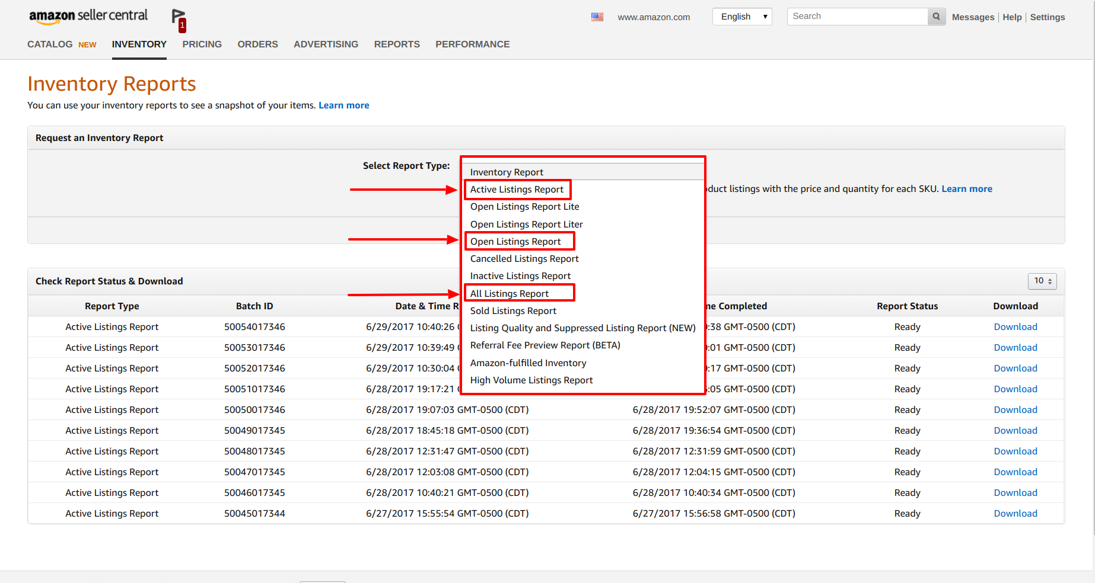Download report batch 50049017345
Image resolution: width=1095 pixels, height=583 pixels.
(x=1016, y=431)
